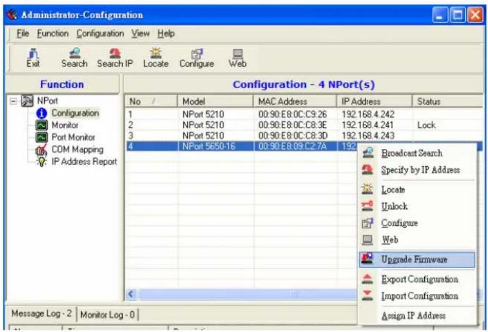Open the View menu
Viewport: 488px width, 332px height.
[x=140, y=34]
